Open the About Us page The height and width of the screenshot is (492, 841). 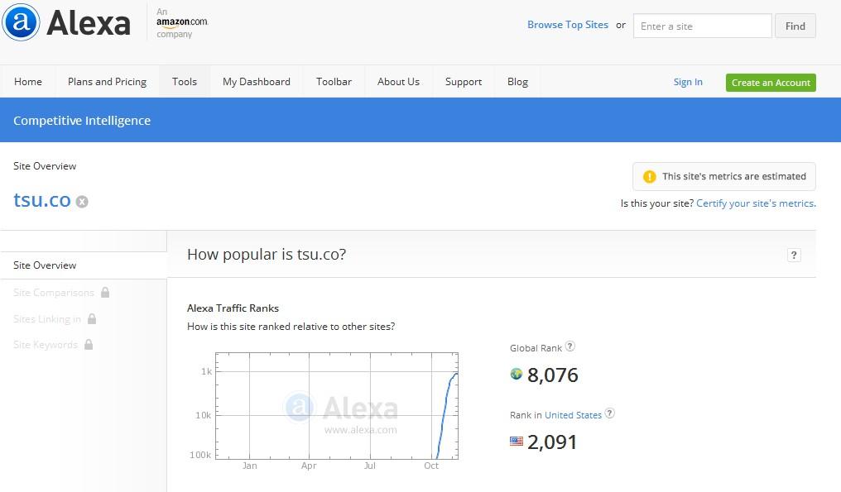[x=398, y=82]
